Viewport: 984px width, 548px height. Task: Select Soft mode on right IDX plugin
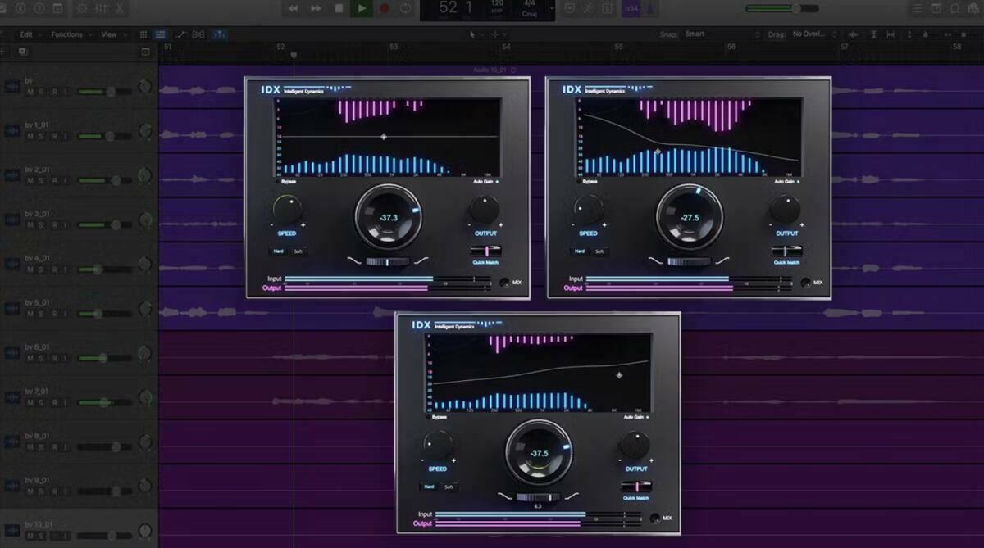coord(599,251)
